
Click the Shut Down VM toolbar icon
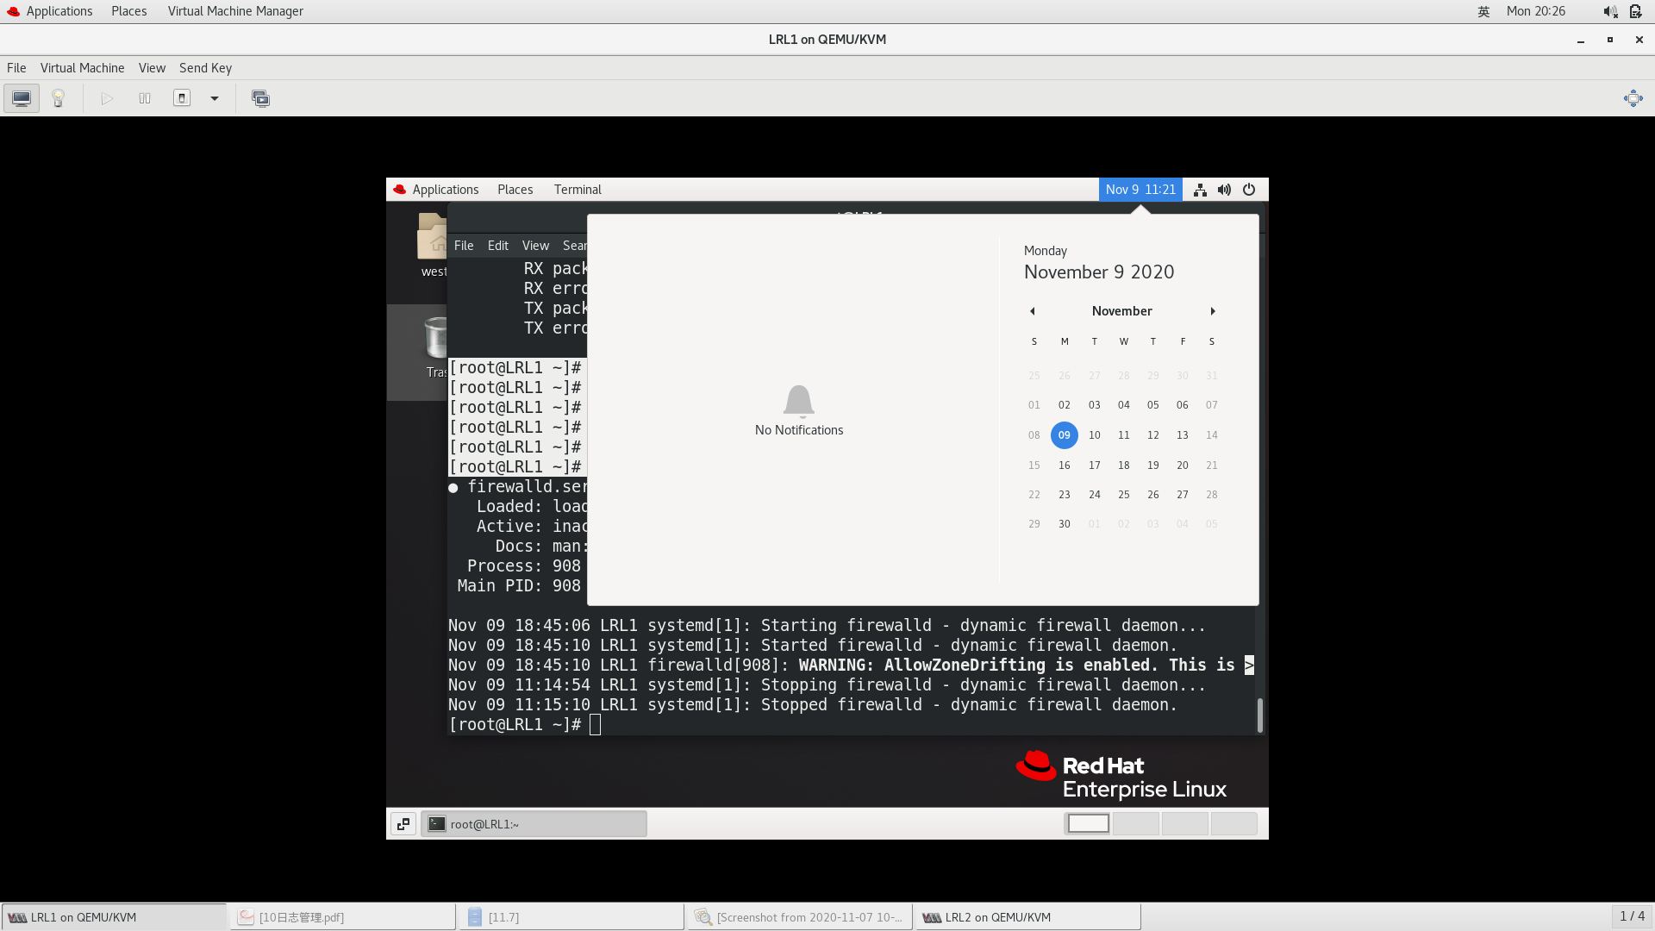[182, 98]
